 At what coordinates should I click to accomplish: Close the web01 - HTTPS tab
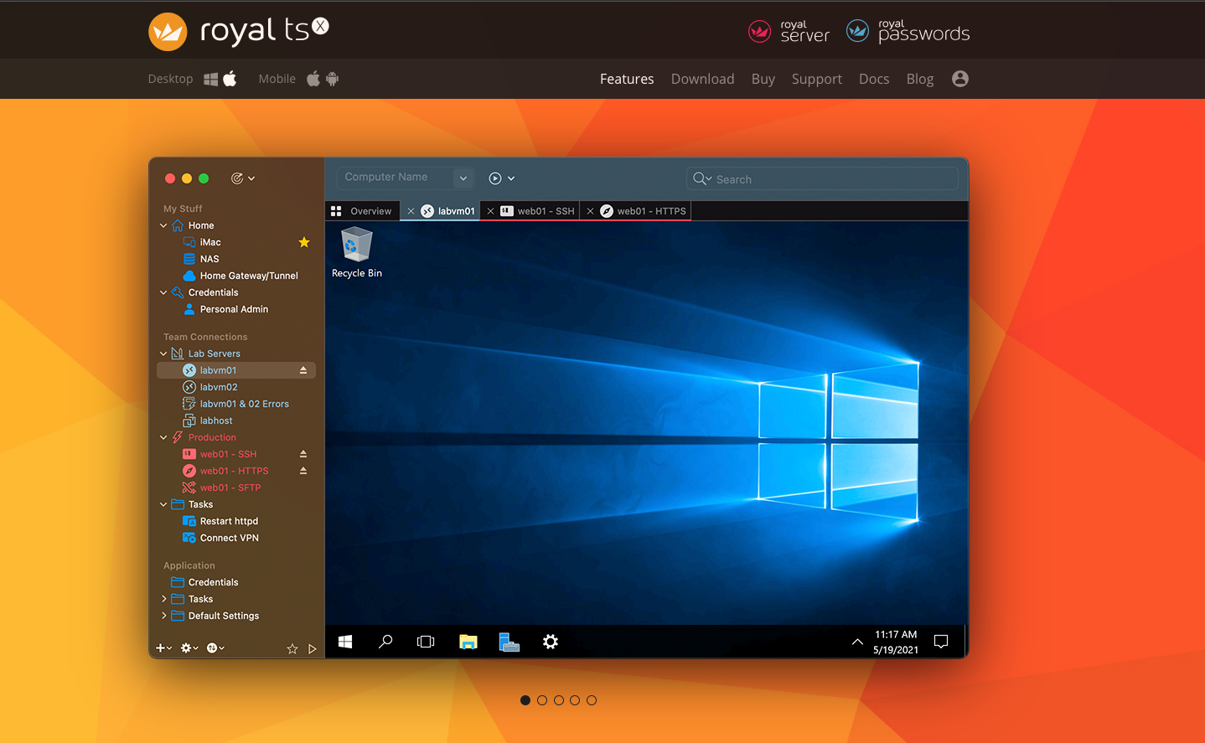[590, 211]
